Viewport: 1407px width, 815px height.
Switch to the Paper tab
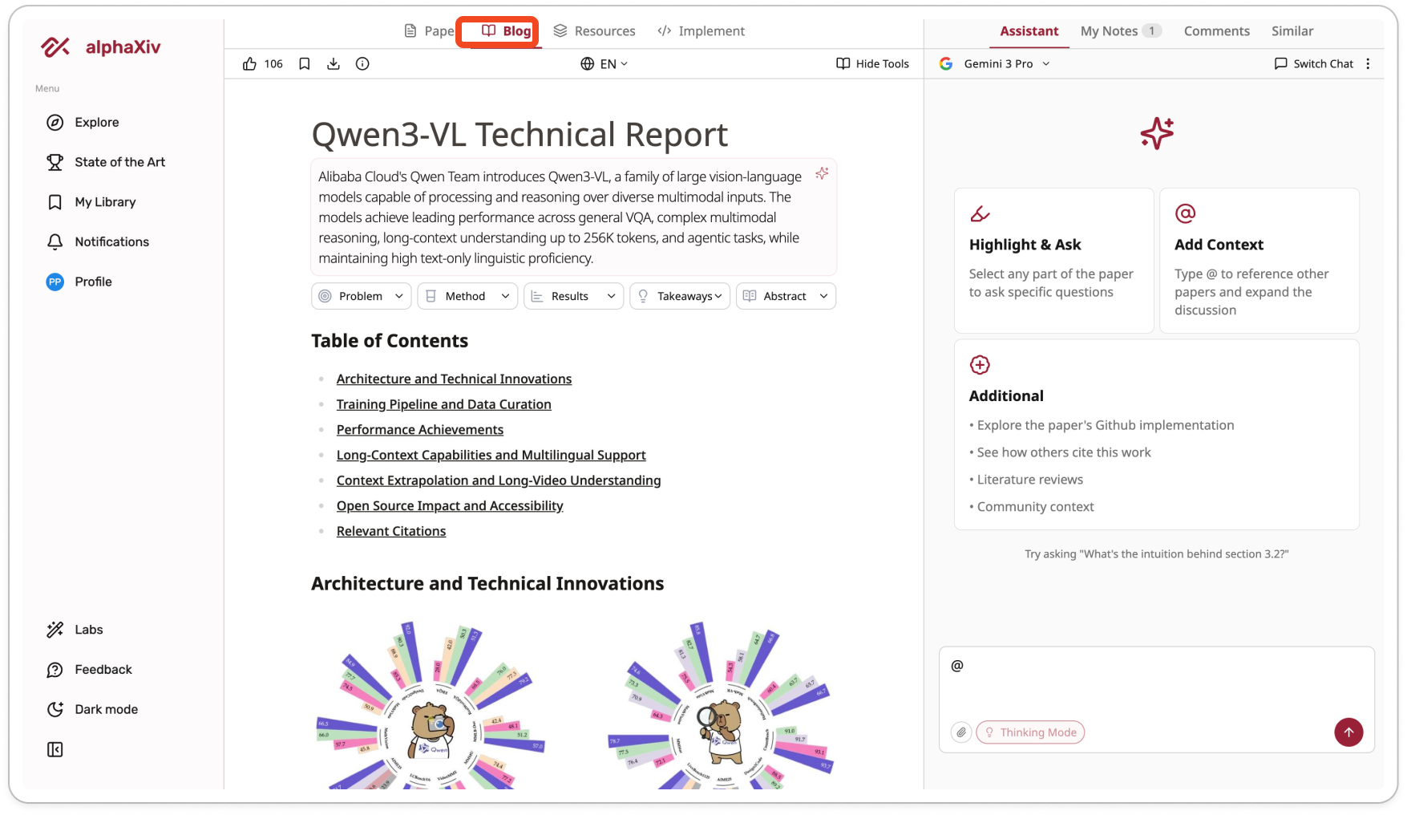pos(428,31)
